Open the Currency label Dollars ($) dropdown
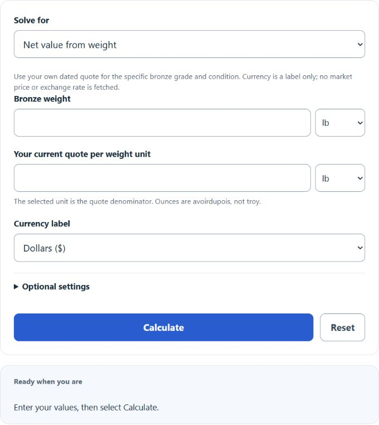 [x=189, y=248]
